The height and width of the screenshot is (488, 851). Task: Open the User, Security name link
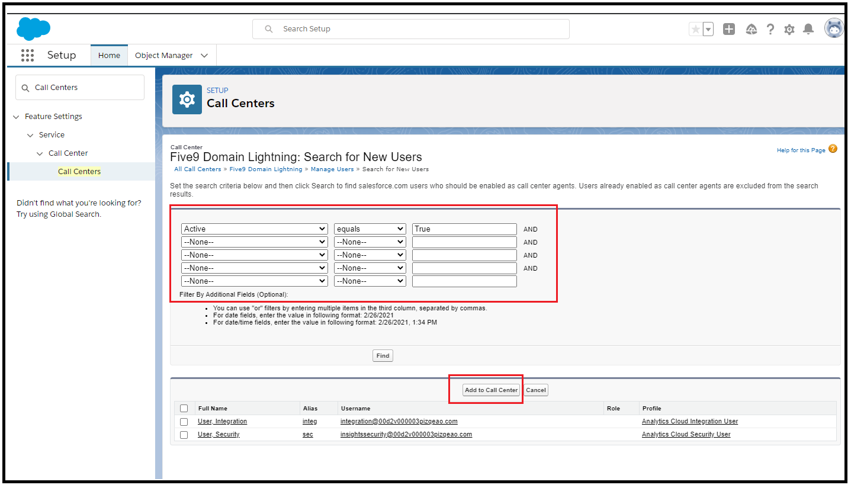[x=219, y=435]
